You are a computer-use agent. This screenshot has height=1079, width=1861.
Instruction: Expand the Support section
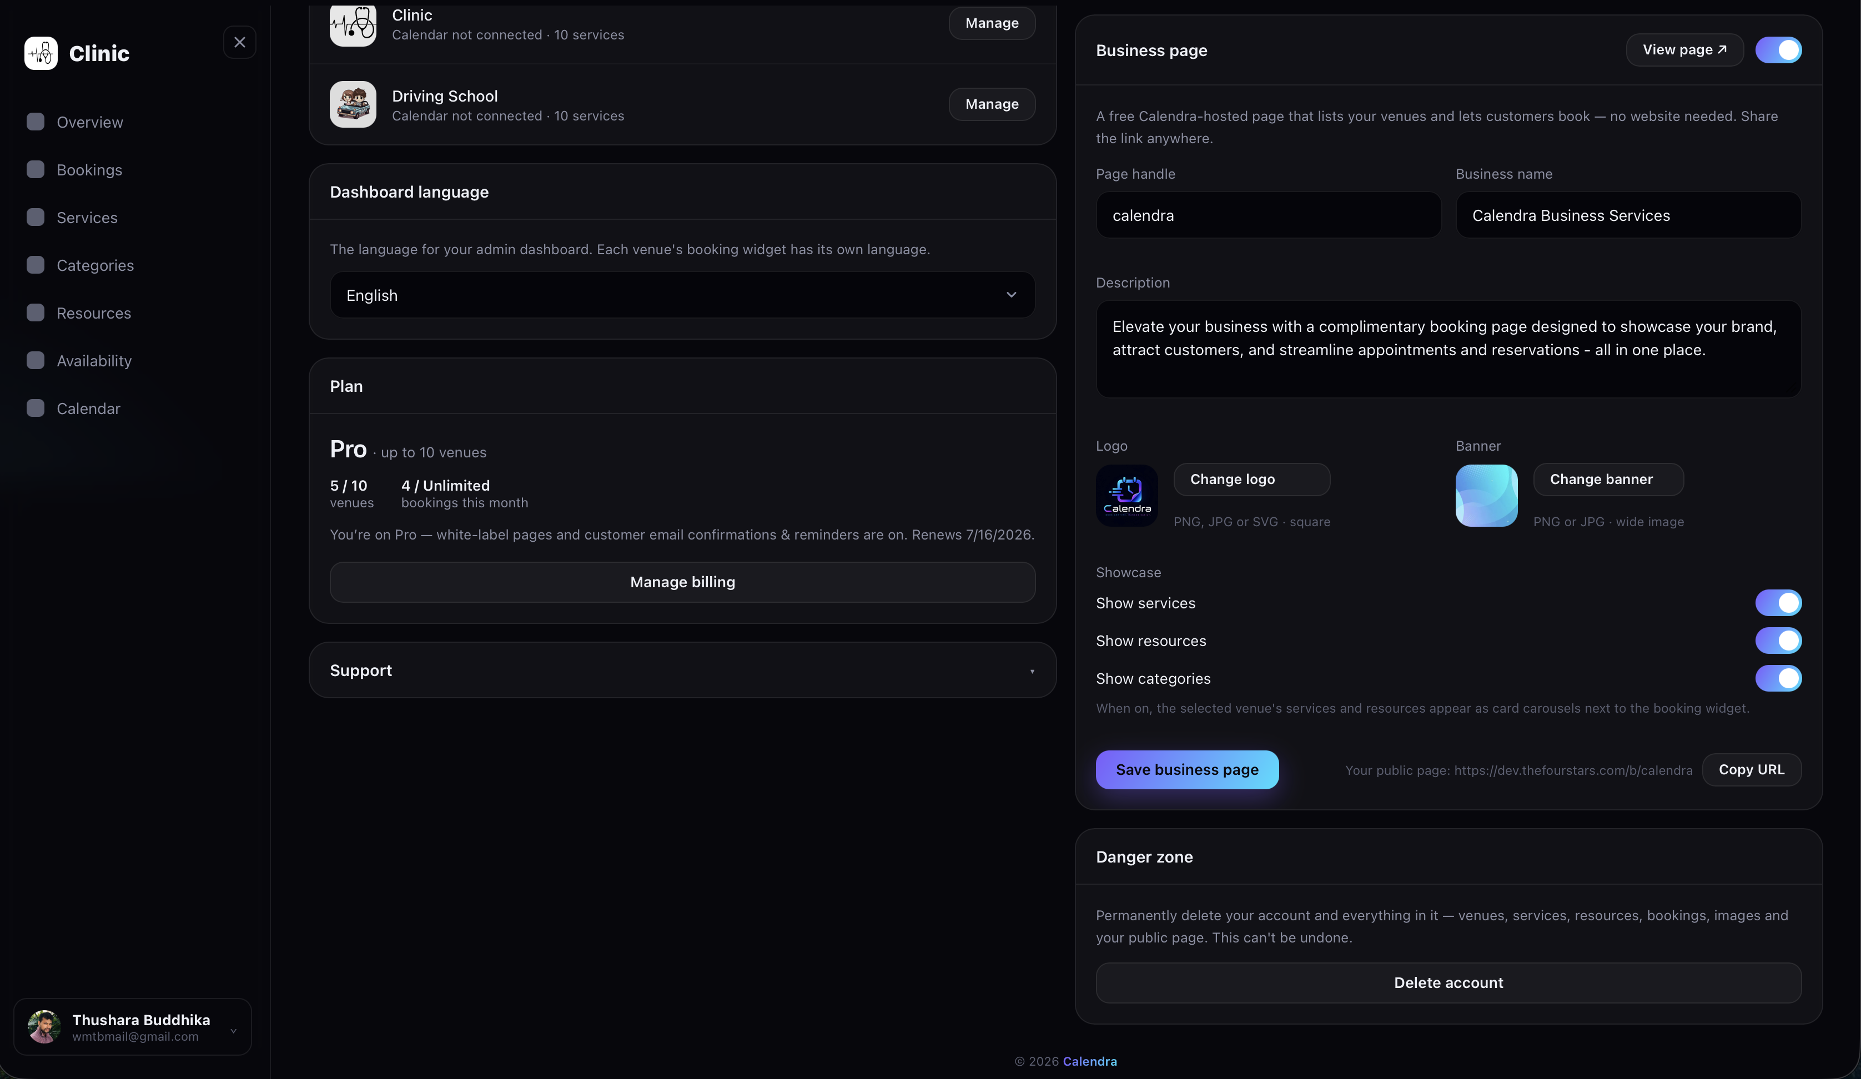point(682,670)
